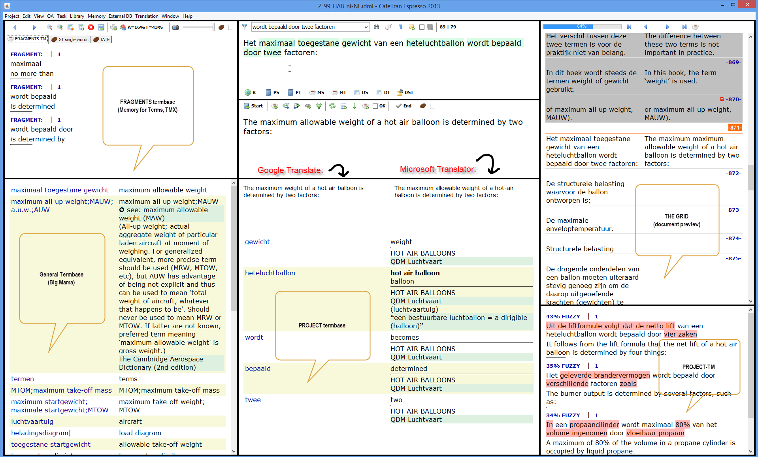This screenshot has height=457, width=758.
Task: Click the floppy disk save icon
Action: pyautogui.click(x=101, y=27)
